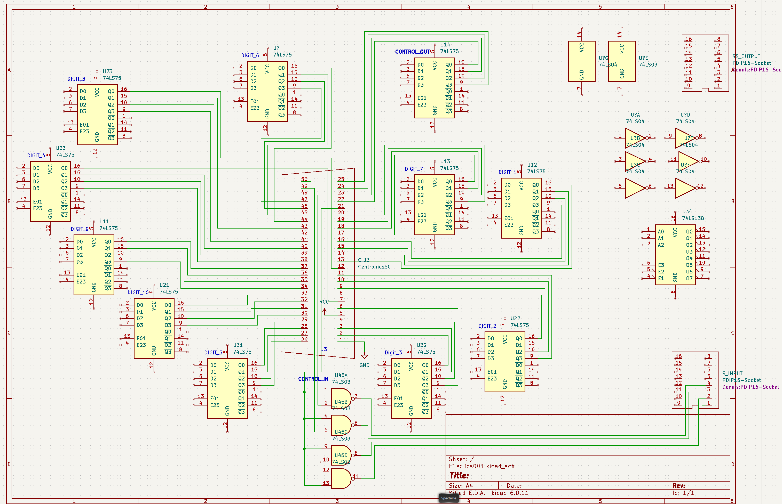Select the S_INPUT PDIP16 socket symbol
This screenshot has width=782, height=504.
695,380
